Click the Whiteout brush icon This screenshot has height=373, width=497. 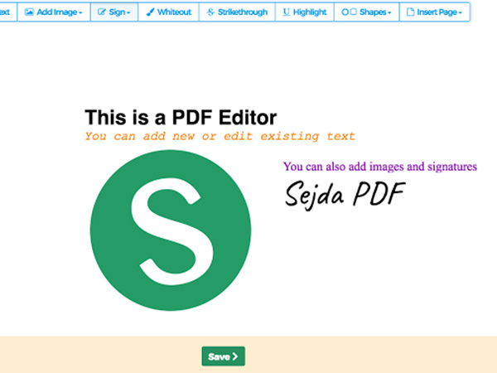150,12
